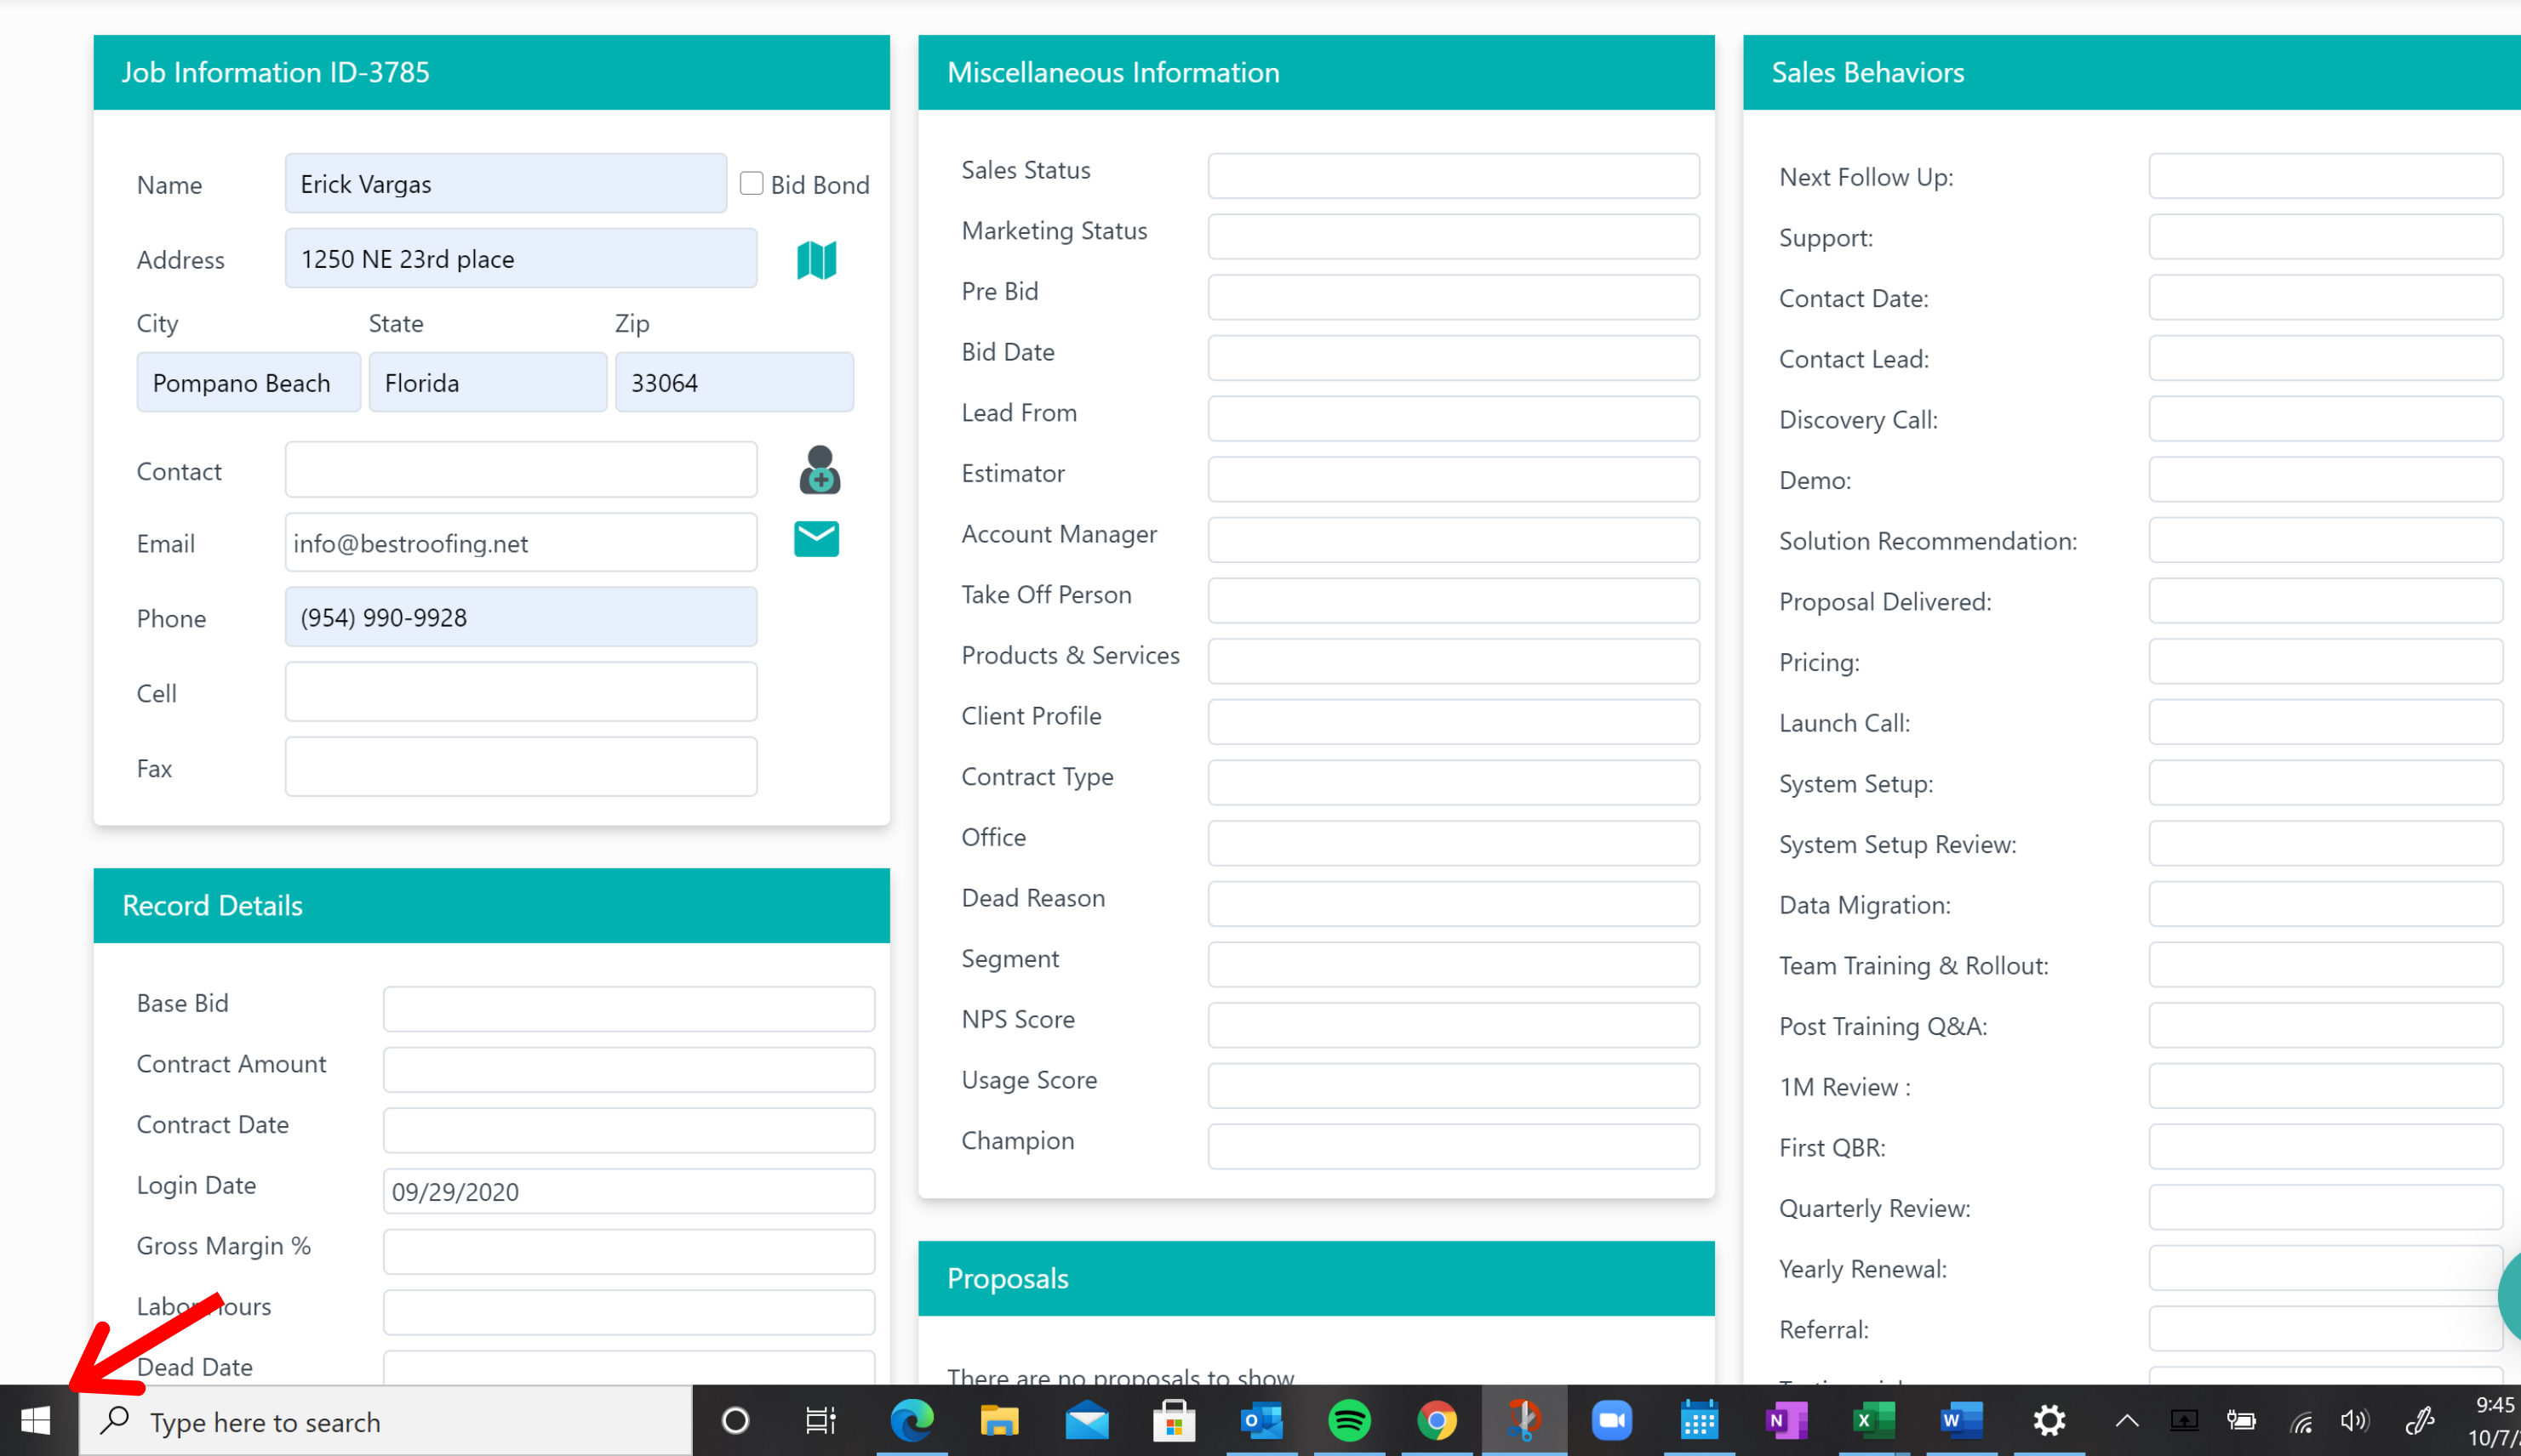Click the map icon next to Address
The width and height of the screenshot is (2521, 1456).
click(816, 260)
